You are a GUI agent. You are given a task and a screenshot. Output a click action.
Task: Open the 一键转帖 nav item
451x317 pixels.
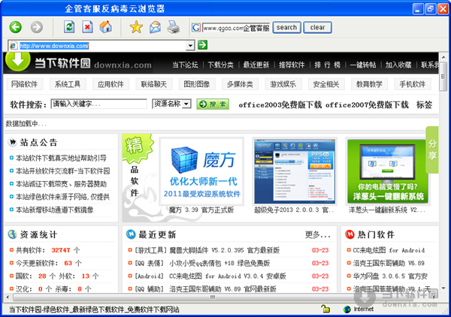(x=363, y=65)
